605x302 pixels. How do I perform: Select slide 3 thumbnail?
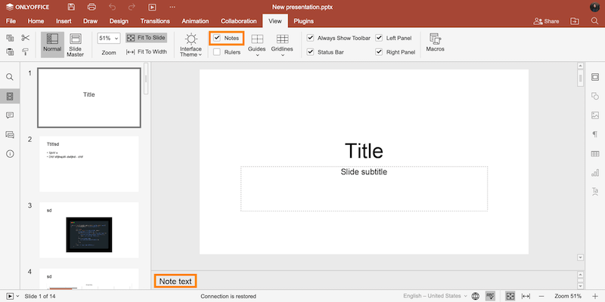click(88, 230)
